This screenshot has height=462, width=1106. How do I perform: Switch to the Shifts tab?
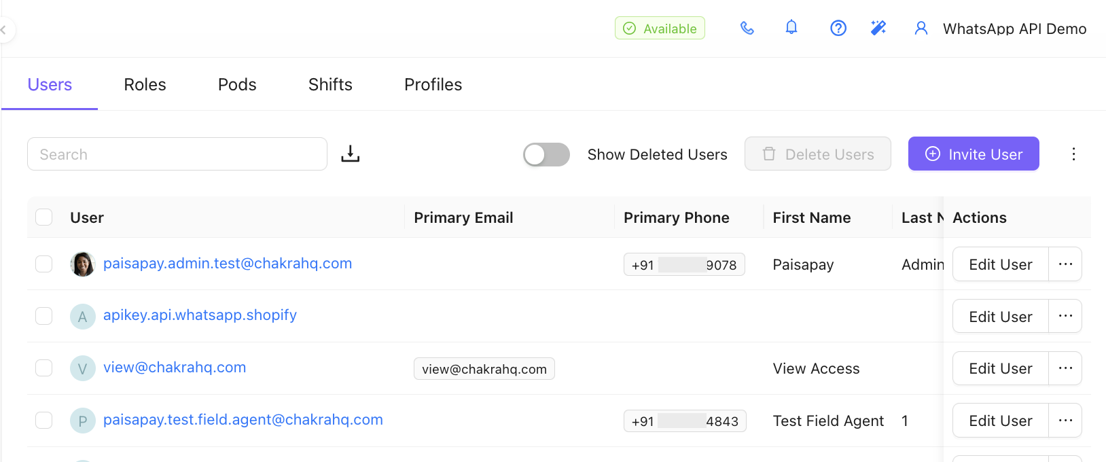pyautogui.click(x=330, y=84)
